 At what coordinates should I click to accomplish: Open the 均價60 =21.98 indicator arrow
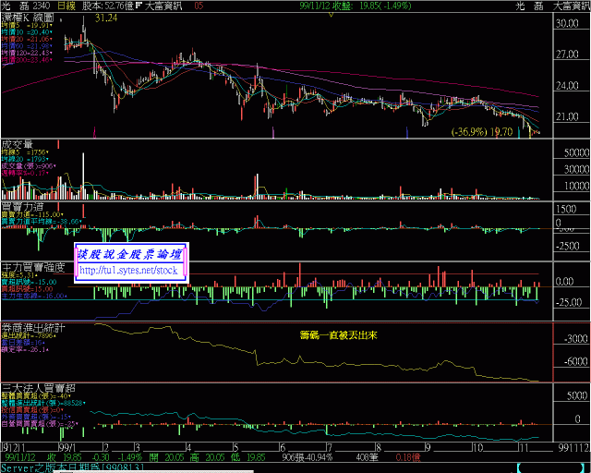(x=51, y=46)
